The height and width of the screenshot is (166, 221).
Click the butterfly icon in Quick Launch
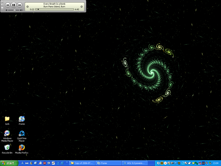click(27, 163)
